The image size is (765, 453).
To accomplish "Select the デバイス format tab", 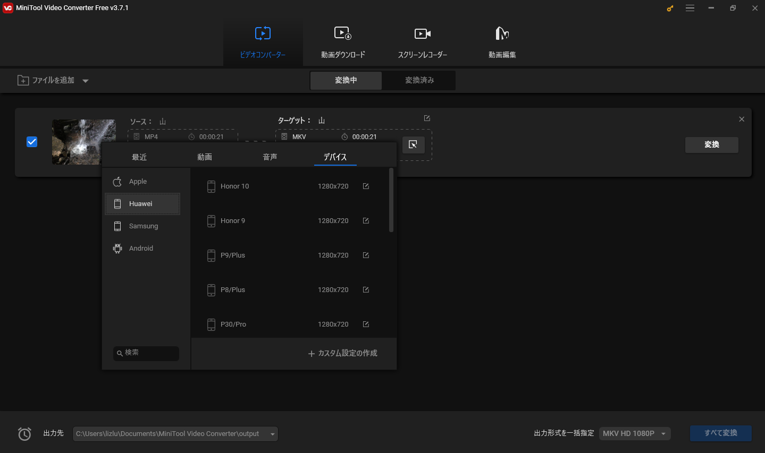I will tap(335, 157).
